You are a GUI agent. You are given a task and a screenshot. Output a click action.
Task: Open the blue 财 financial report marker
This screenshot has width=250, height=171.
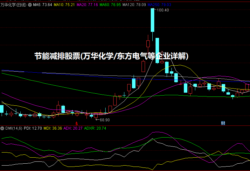click(x=223, y=123)
